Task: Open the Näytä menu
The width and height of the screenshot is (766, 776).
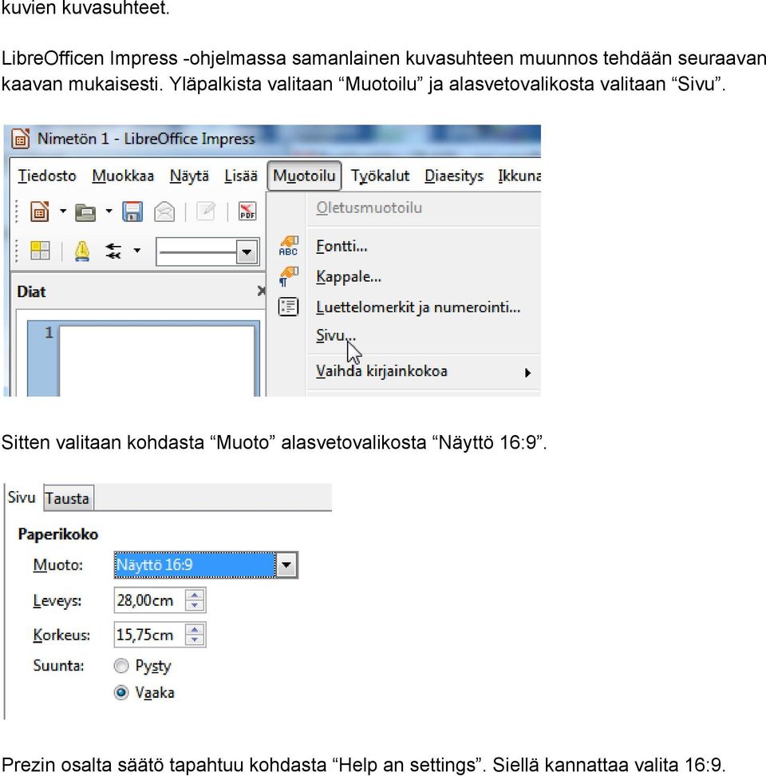Action: tap(189, 176)
